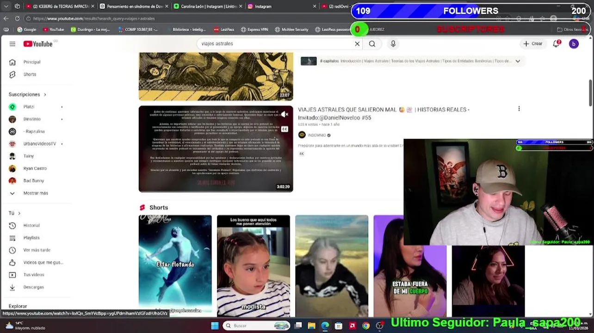This screenshot has width=594, height=333.
Task: Open Dinstinto subscription channel
Action: pyautogui.click(x=32, y=119)
